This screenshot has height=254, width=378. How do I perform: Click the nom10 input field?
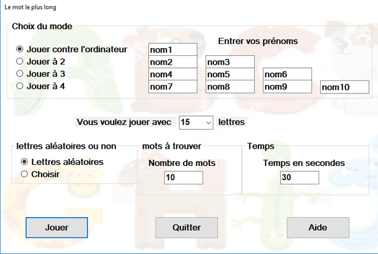pyautogui.click(x=345, y=87)
